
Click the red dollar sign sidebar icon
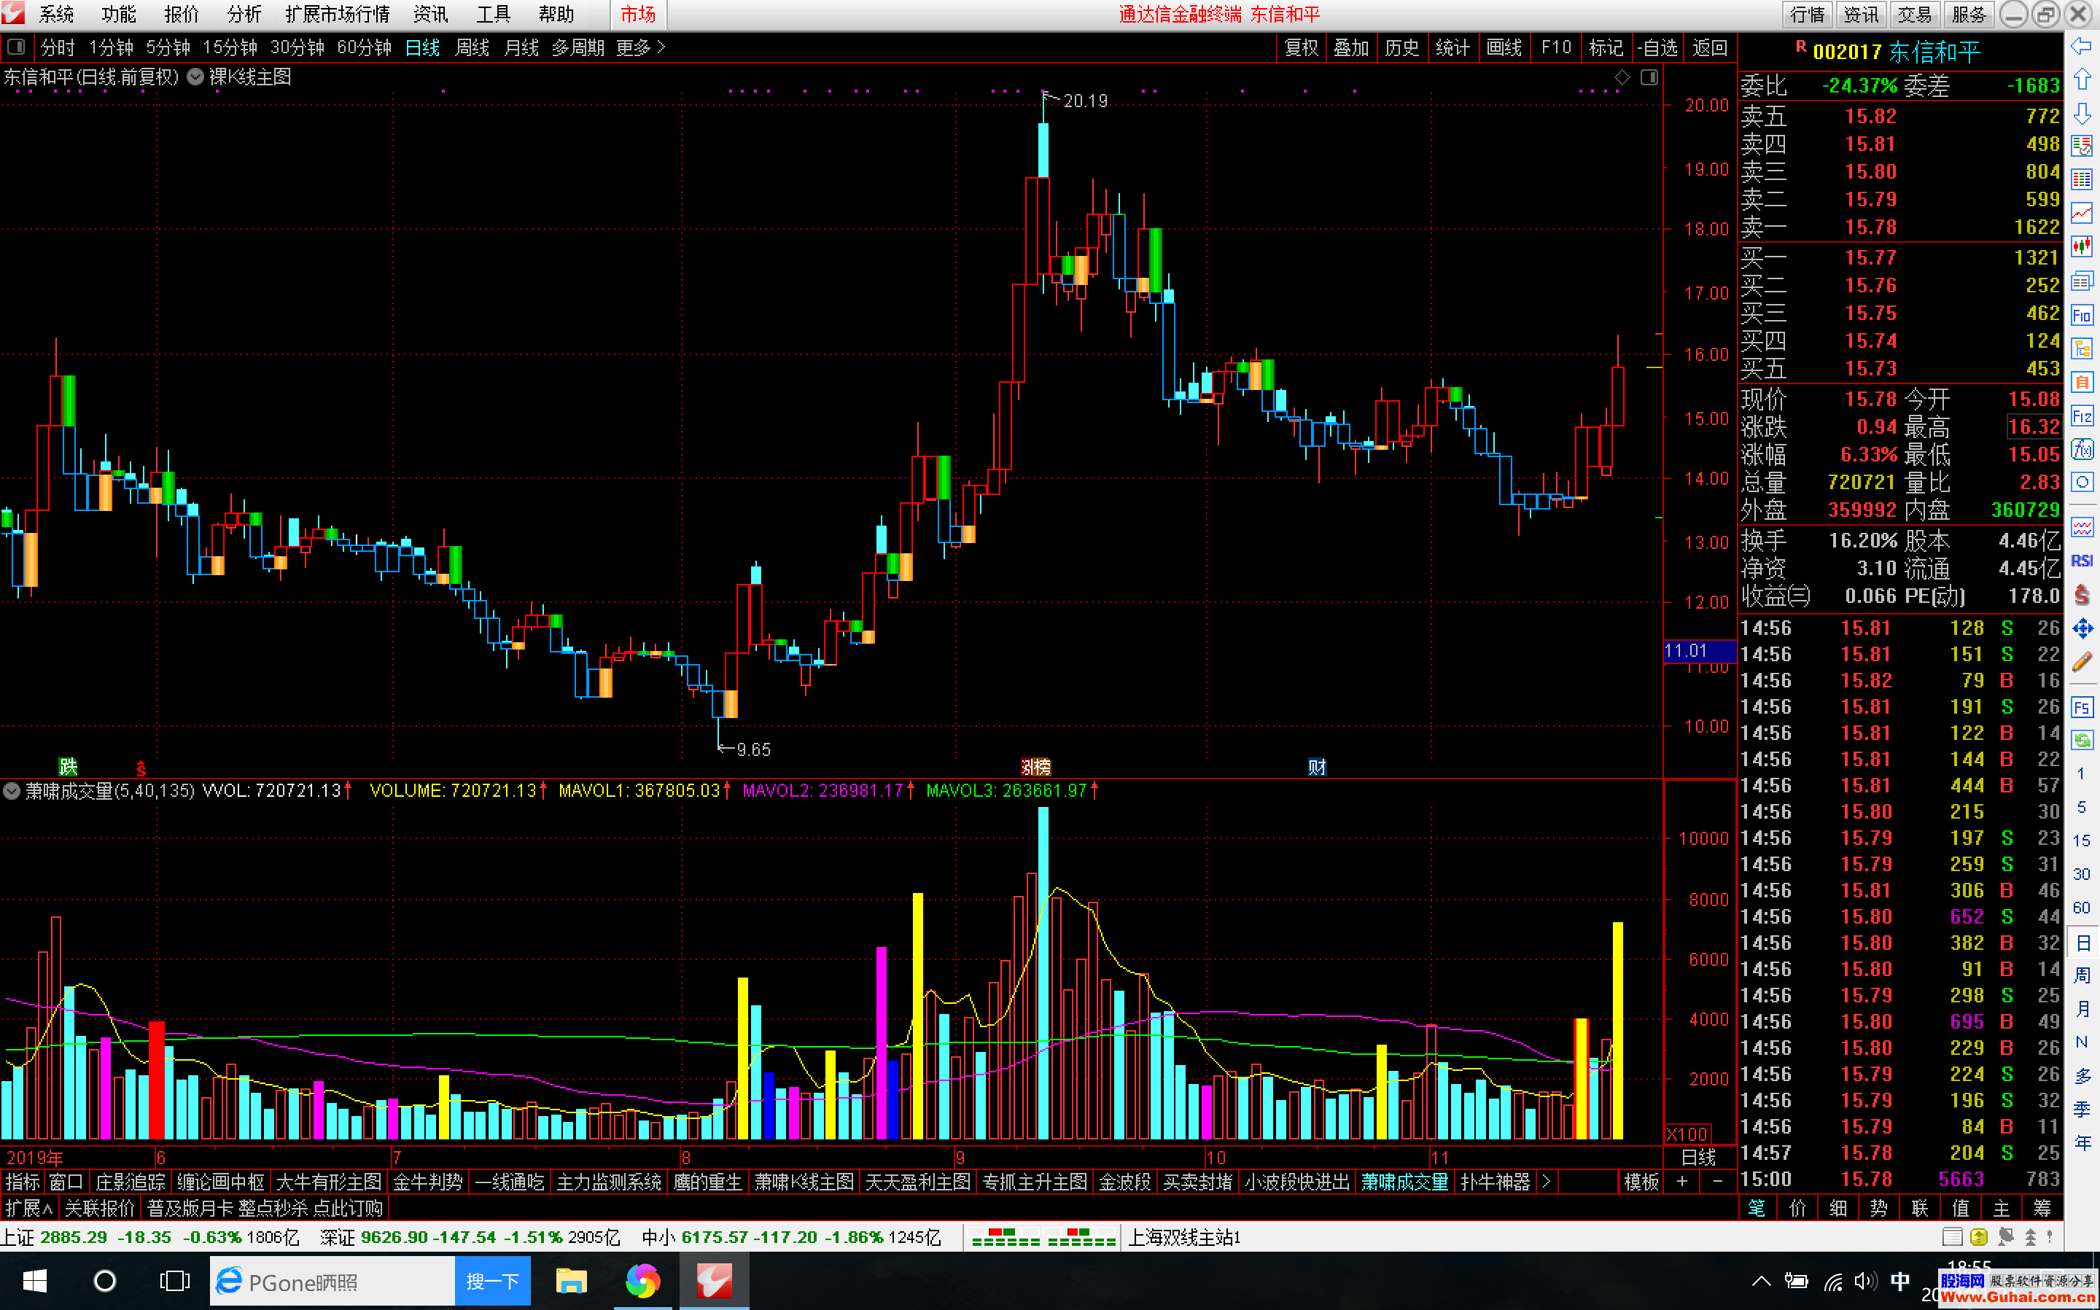tap(2082, 594)
